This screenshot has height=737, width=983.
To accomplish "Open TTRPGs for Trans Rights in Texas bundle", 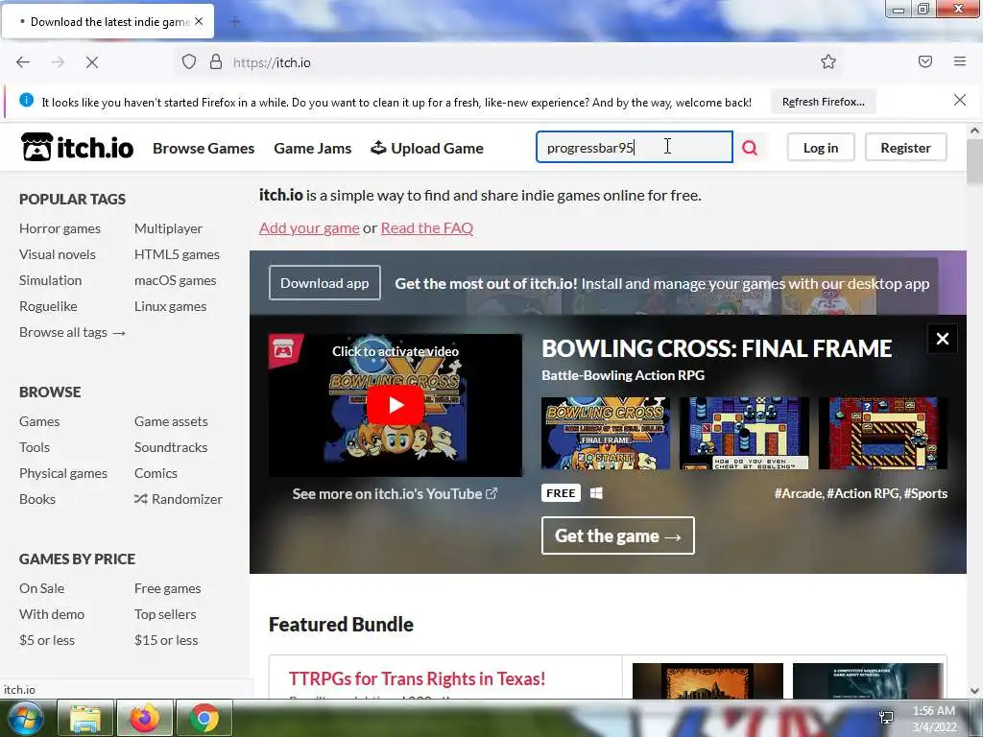I will tap(417, 678).
